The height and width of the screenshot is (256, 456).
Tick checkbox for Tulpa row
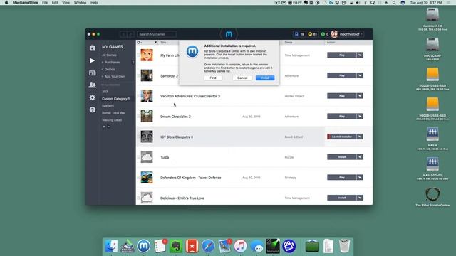(x=138, y=157)
